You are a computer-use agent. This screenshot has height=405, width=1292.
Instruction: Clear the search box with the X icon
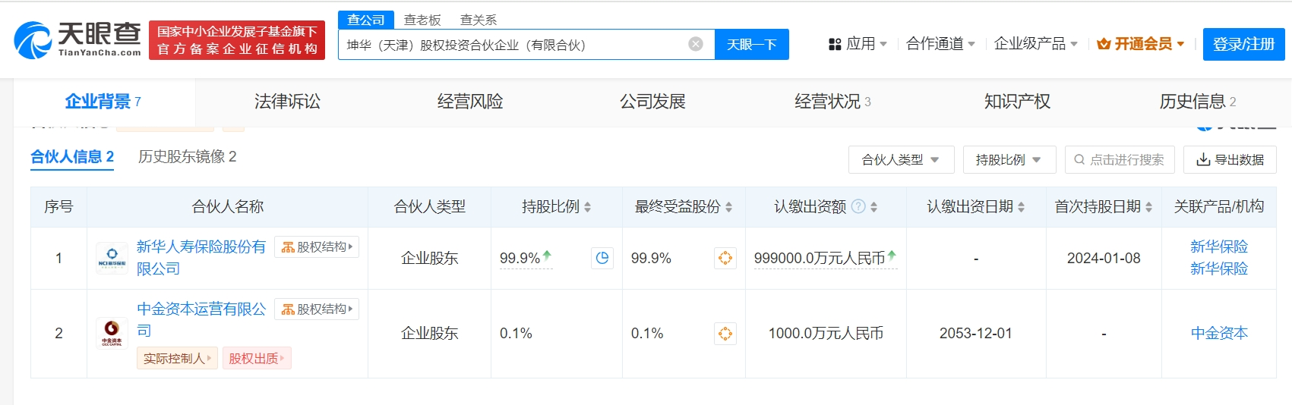[x=696, y=44]
